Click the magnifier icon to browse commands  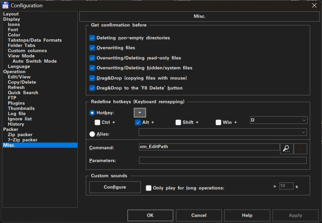click(286, 149)
